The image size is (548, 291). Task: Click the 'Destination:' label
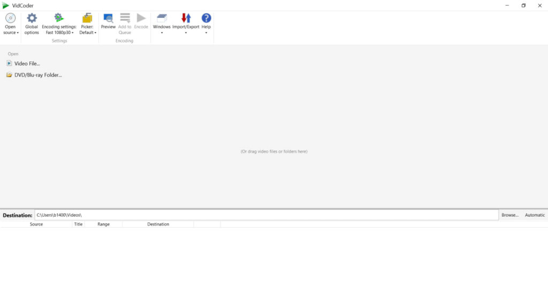(18, 215)
